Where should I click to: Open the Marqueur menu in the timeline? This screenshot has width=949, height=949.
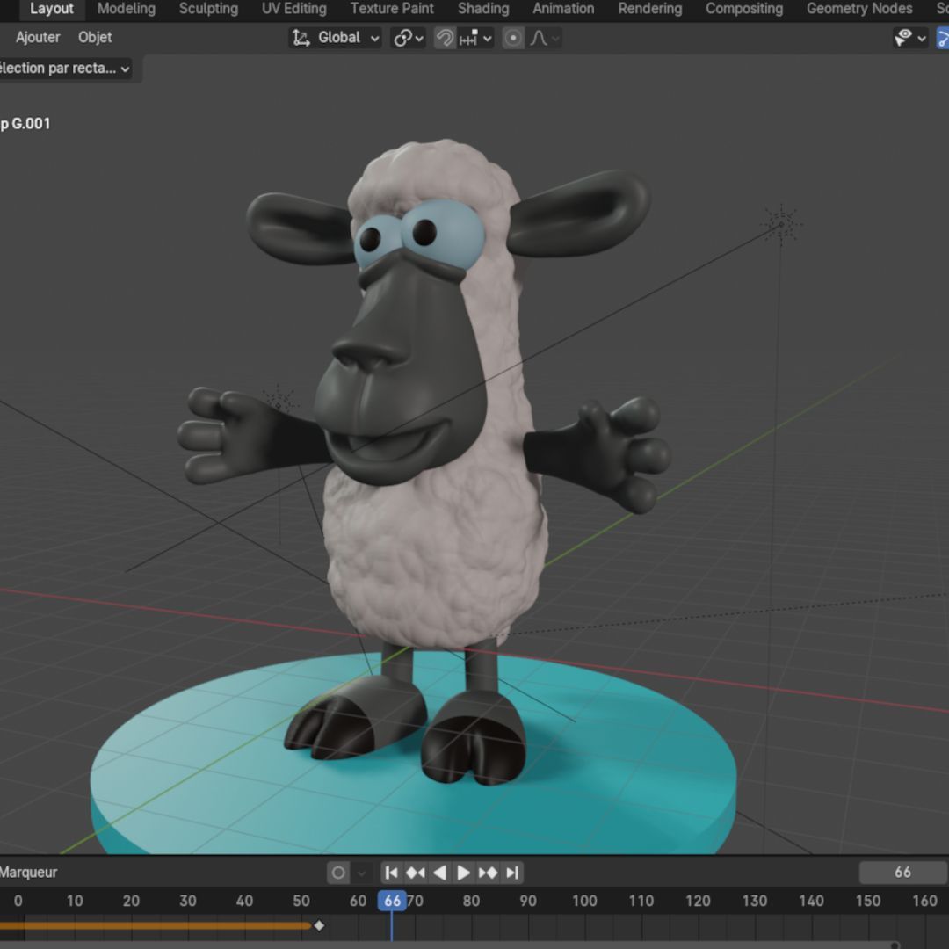[x=28, y=873]
